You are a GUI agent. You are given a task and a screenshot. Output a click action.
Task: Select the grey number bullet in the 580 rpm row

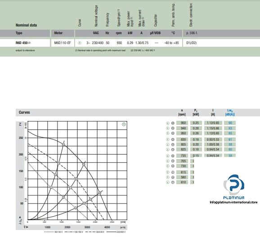coord(173,177)
